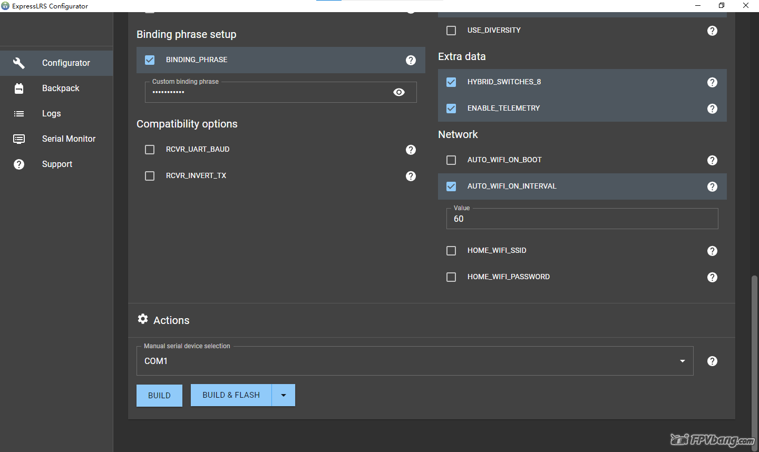The width and height of the screenshot is (759, 452).
Task: Click the Compatibility options heading
Action: tap(187, 124)
